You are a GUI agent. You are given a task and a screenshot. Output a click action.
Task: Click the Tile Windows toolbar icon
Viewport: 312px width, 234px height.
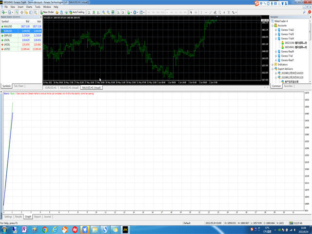pyautogui.click(x=113, y=12)
